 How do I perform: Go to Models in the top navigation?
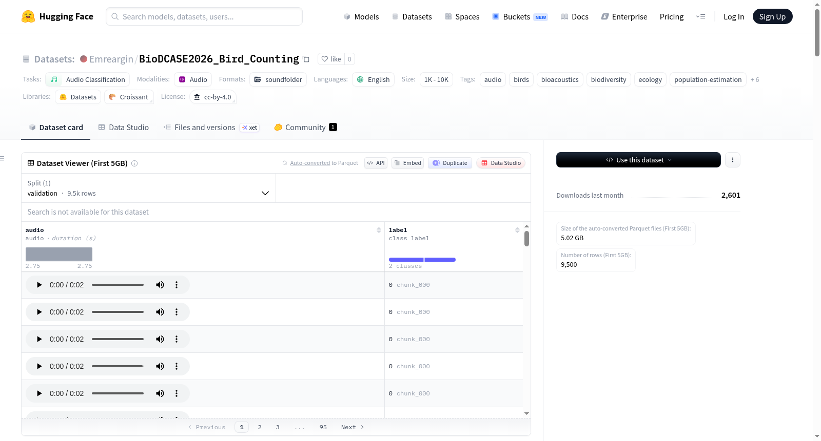pyautogui.click(x=361, y=17)
